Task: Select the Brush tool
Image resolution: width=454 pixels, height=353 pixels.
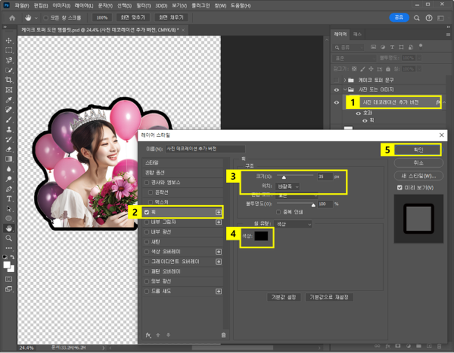Action: 8,120
